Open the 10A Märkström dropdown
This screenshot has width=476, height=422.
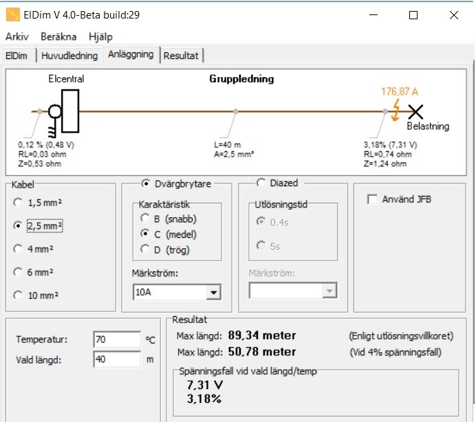click(x=214, y=293)
